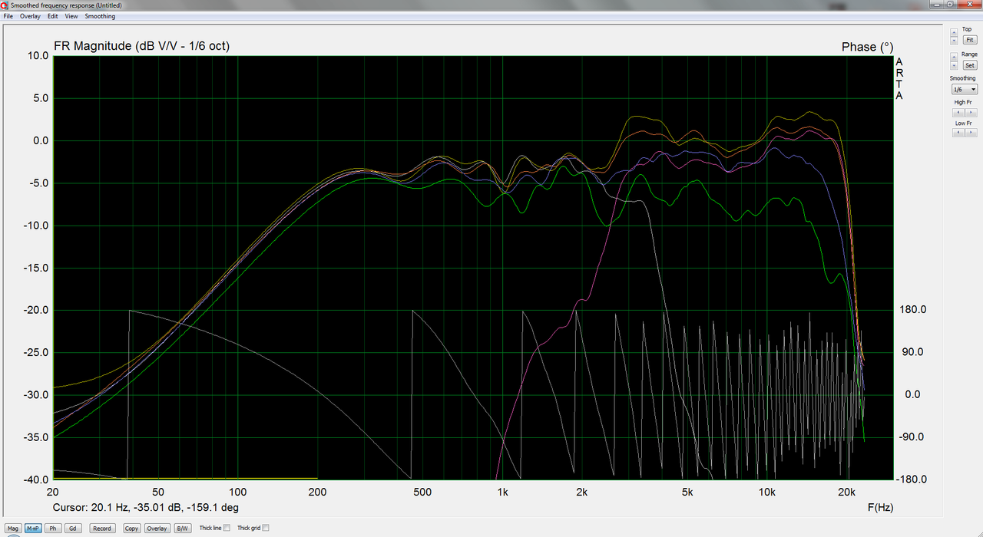Shift Low Fr left with arrow
Viewport: 983px width, 537px height.
(958, 132)
